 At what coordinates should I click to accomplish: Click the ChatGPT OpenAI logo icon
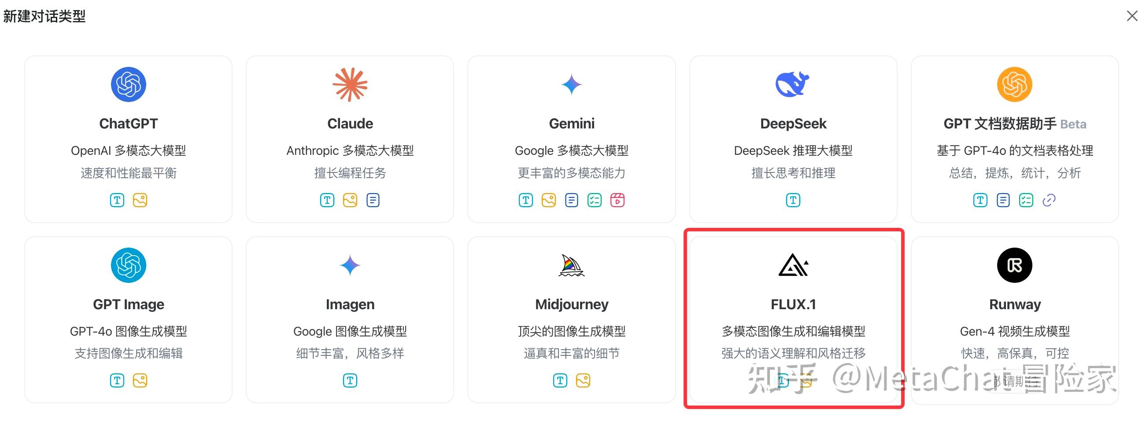click(129, 84)
